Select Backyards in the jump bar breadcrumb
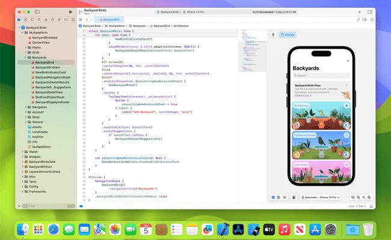Screen dimensions: 391x240 pyautogui.click(x=138, y=26)
